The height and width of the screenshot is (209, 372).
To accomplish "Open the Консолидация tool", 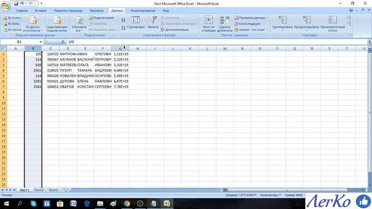I will pyautogui.click(x=247, y=24).
